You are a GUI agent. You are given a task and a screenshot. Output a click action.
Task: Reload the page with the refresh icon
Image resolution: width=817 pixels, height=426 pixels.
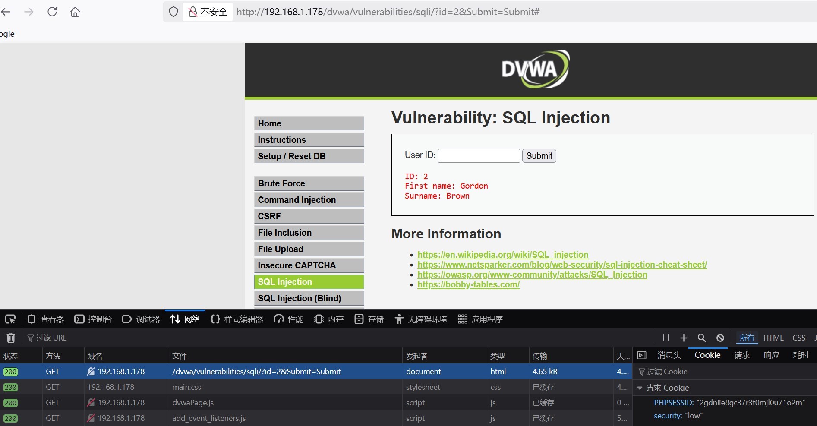(x=52, y=12)
